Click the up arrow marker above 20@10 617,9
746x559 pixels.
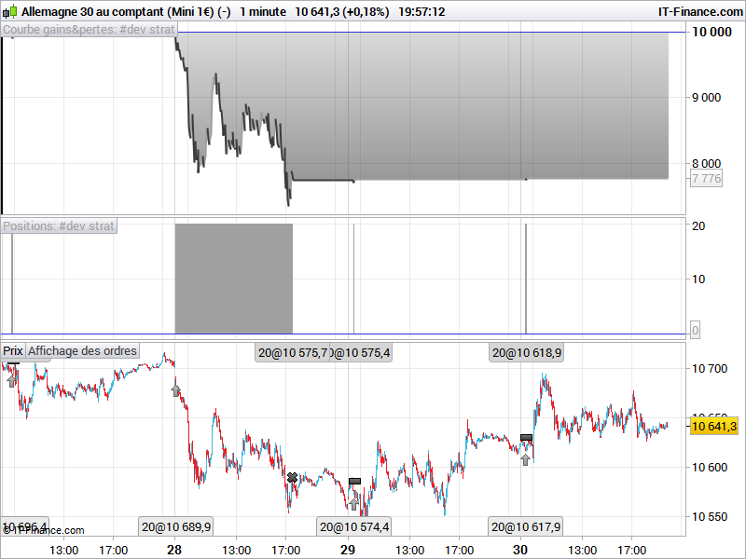(525, 459)
